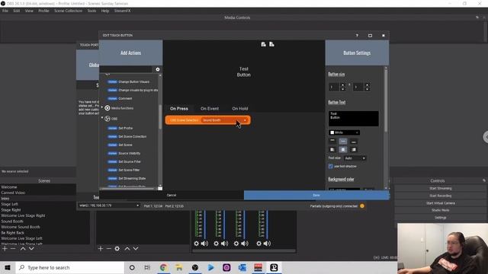Click the blue Save button

(316, 195)
